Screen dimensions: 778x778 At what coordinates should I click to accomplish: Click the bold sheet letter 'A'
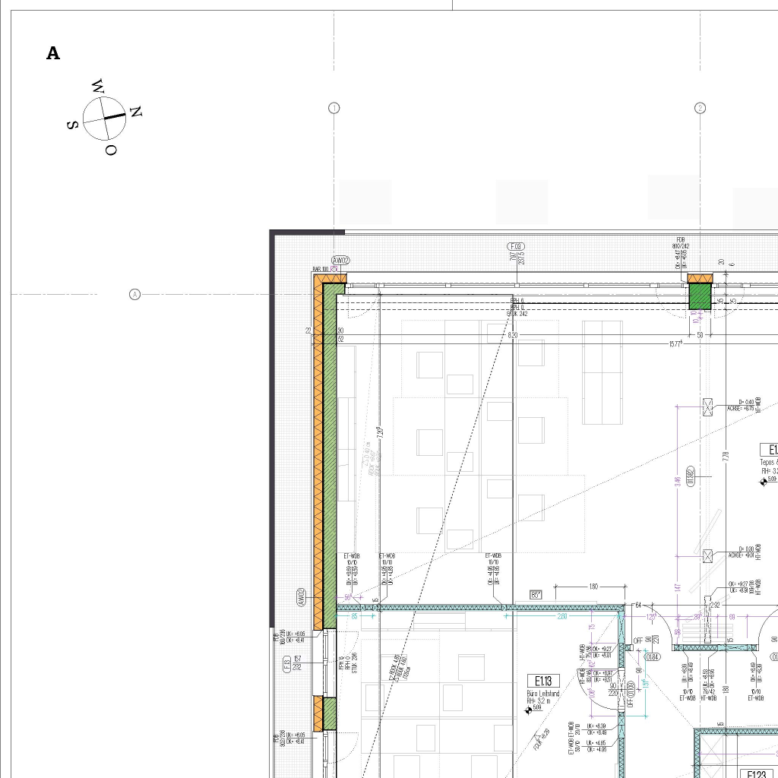coord(53,53)
